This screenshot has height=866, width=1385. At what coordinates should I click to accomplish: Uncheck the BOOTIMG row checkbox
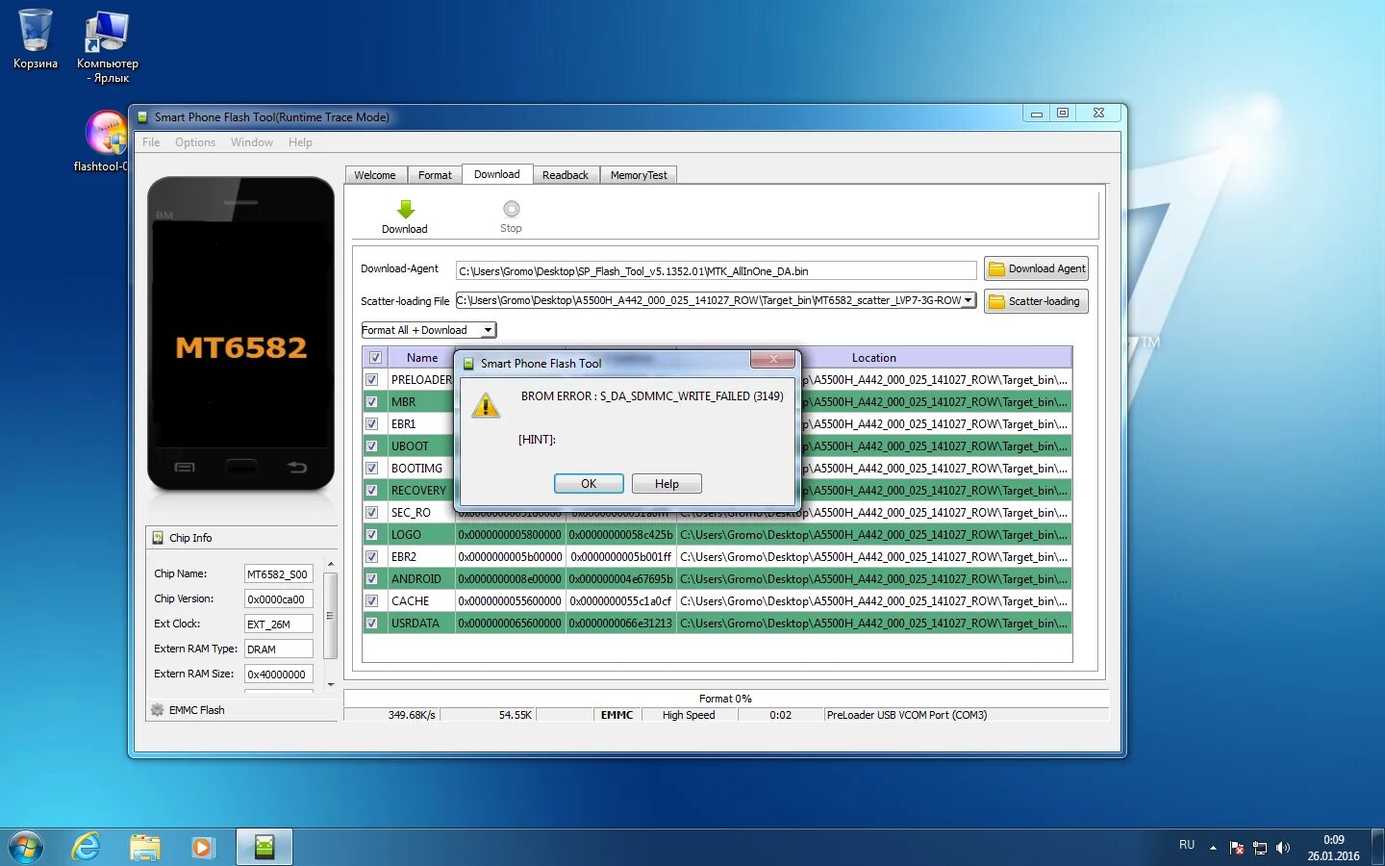(x=371, y=469)
